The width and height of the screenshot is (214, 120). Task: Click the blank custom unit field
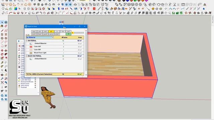click(63, 34)
